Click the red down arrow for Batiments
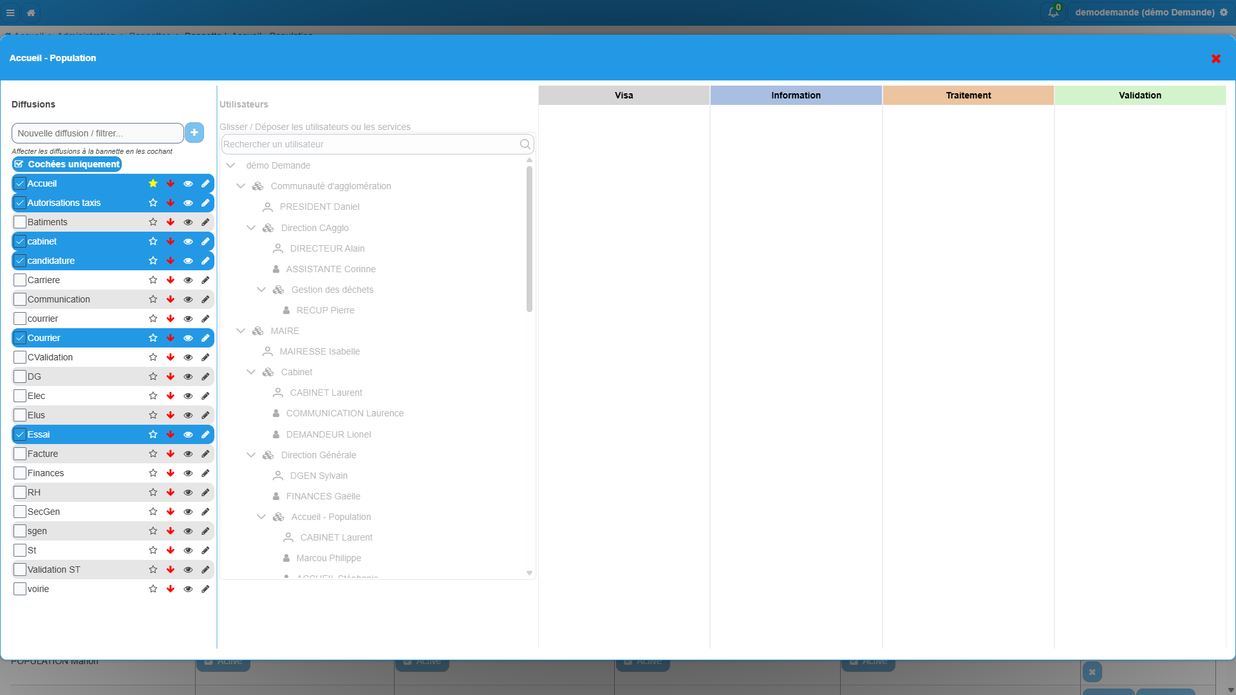The height and width of the screenshot is (695, 1236). click(171, 222)
